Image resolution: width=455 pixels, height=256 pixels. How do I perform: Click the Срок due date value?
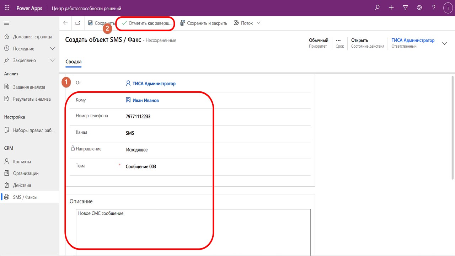click(338, 41)
